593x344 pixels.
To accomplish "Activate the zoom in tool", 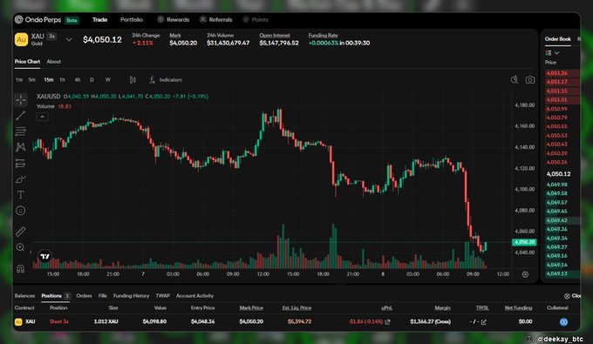I will coord(20,247).
